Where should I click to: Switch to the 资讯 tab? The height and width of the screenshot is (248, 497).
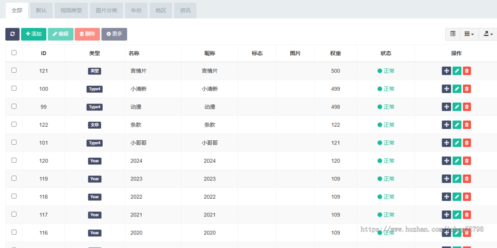click(185, 10)
